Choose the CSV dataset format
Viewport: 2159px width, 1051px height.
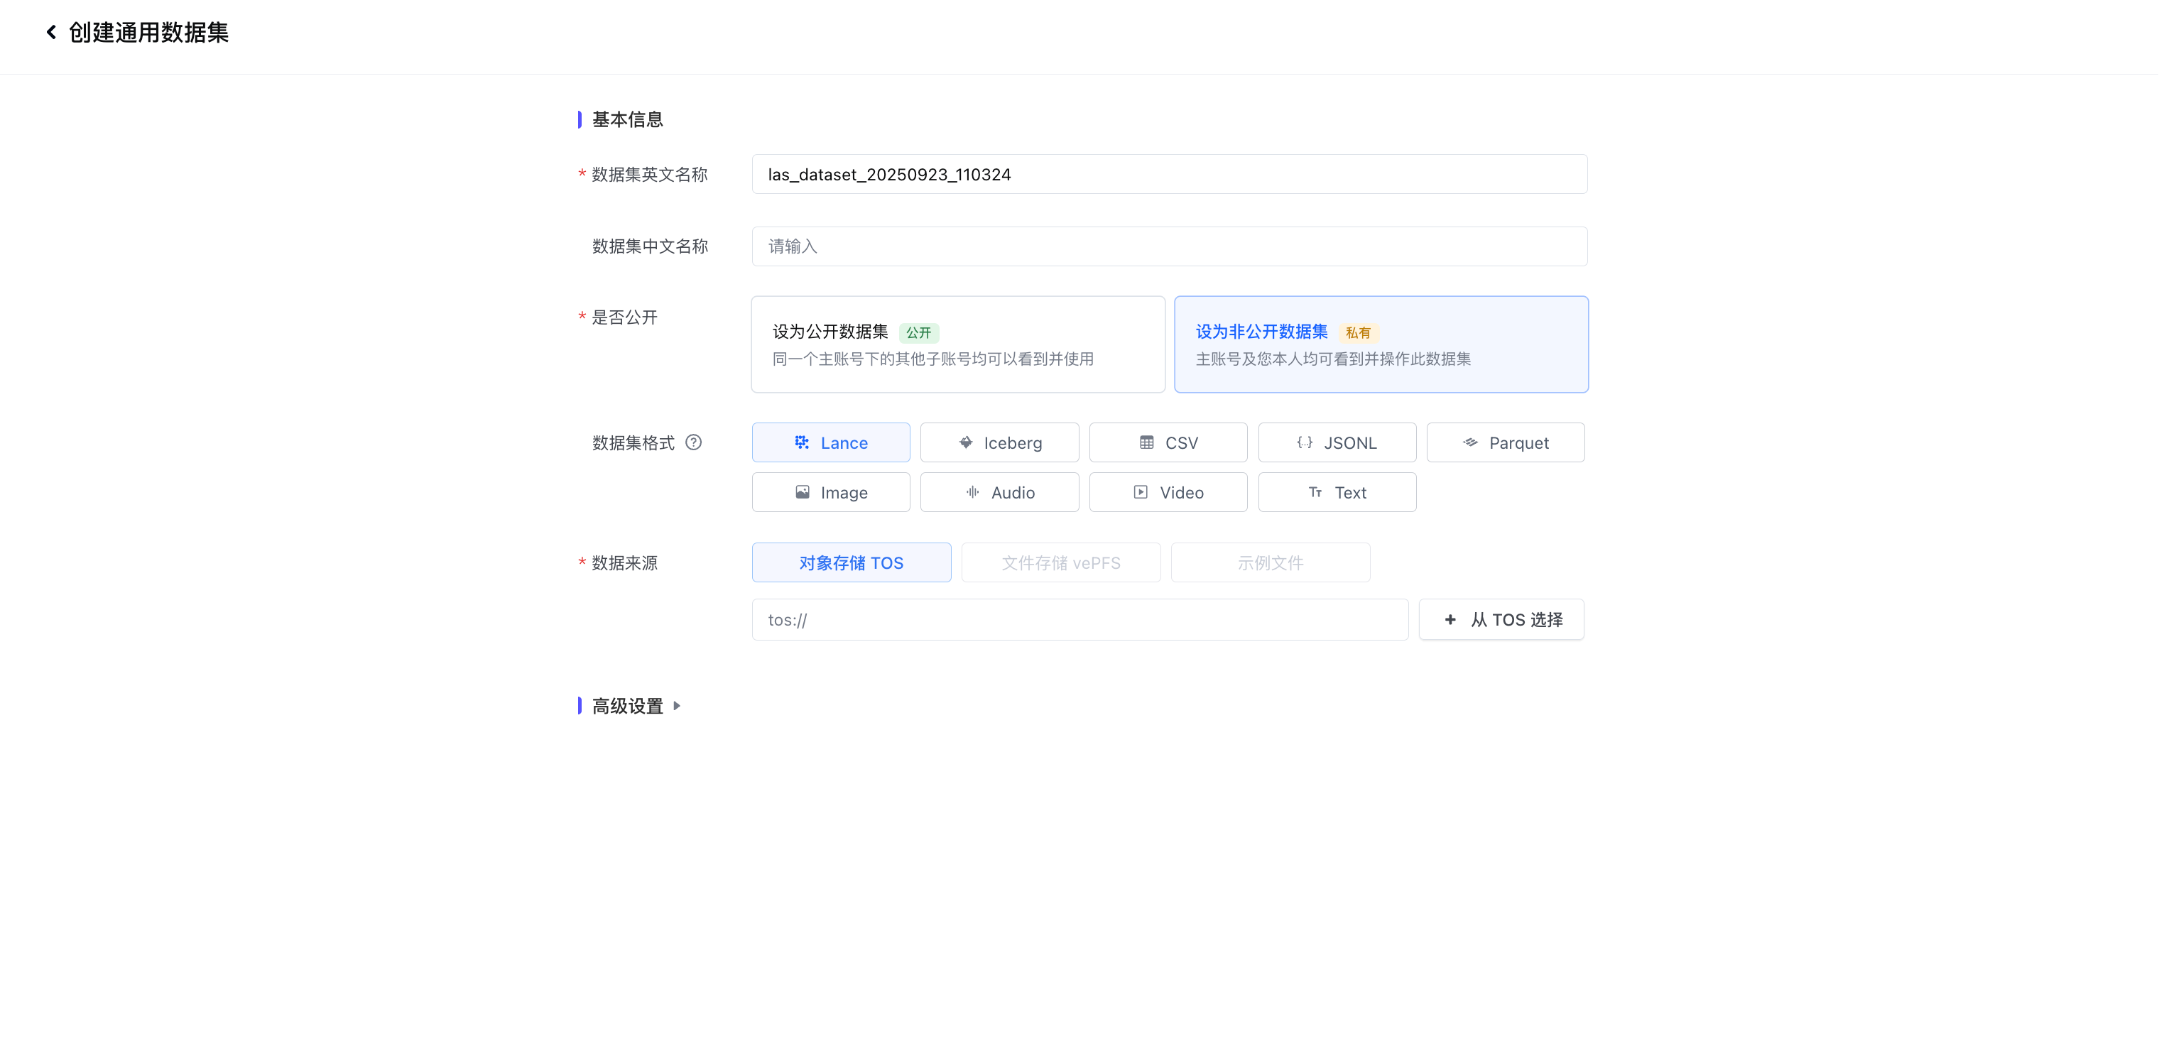tap(1168, 442)
